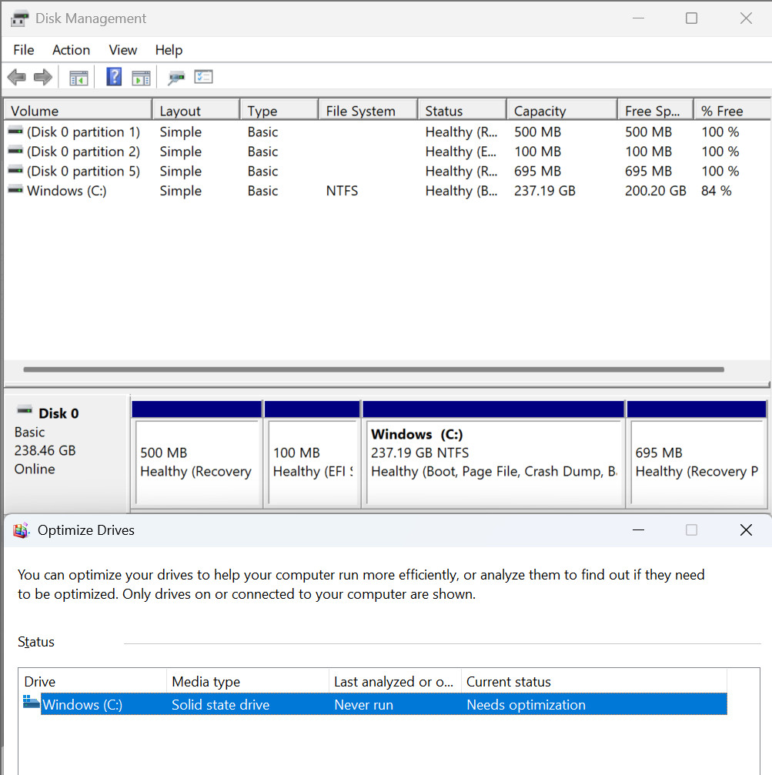Open the Properties checklist toolbar icon
Screen dimensions: 772x775
[203, 77]
